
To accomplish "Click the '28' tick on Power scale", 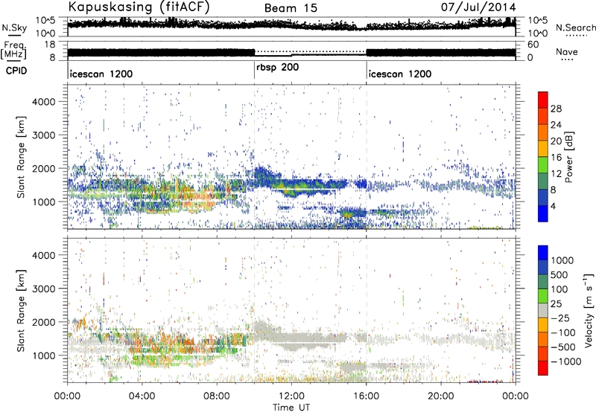I will (x=556, y=109).
